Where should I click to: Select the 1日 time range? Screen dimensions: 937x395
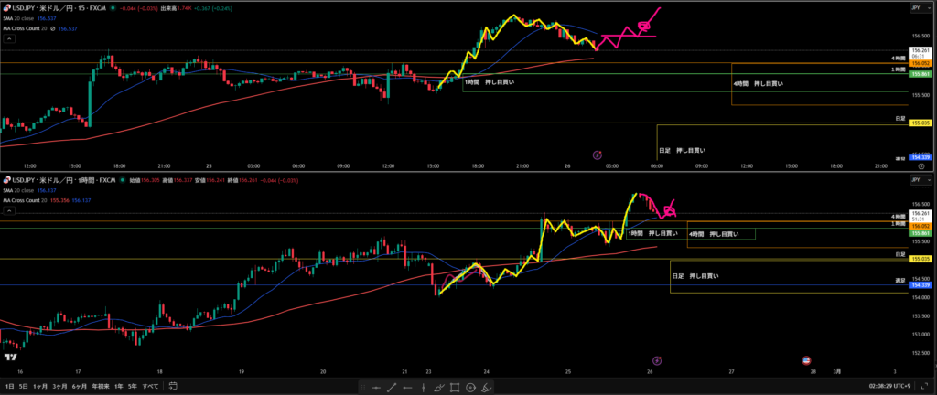(x=10, y=388)
